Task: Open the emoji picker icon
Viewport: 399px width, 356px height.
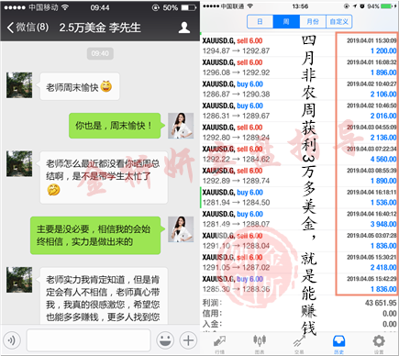Action: 165,340
